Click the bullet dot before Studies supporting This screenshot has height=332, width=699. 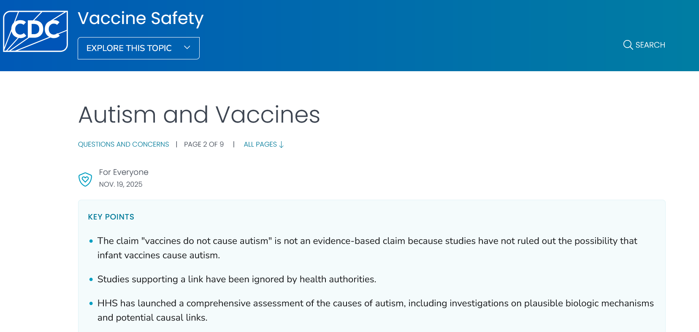coord(91,279)
